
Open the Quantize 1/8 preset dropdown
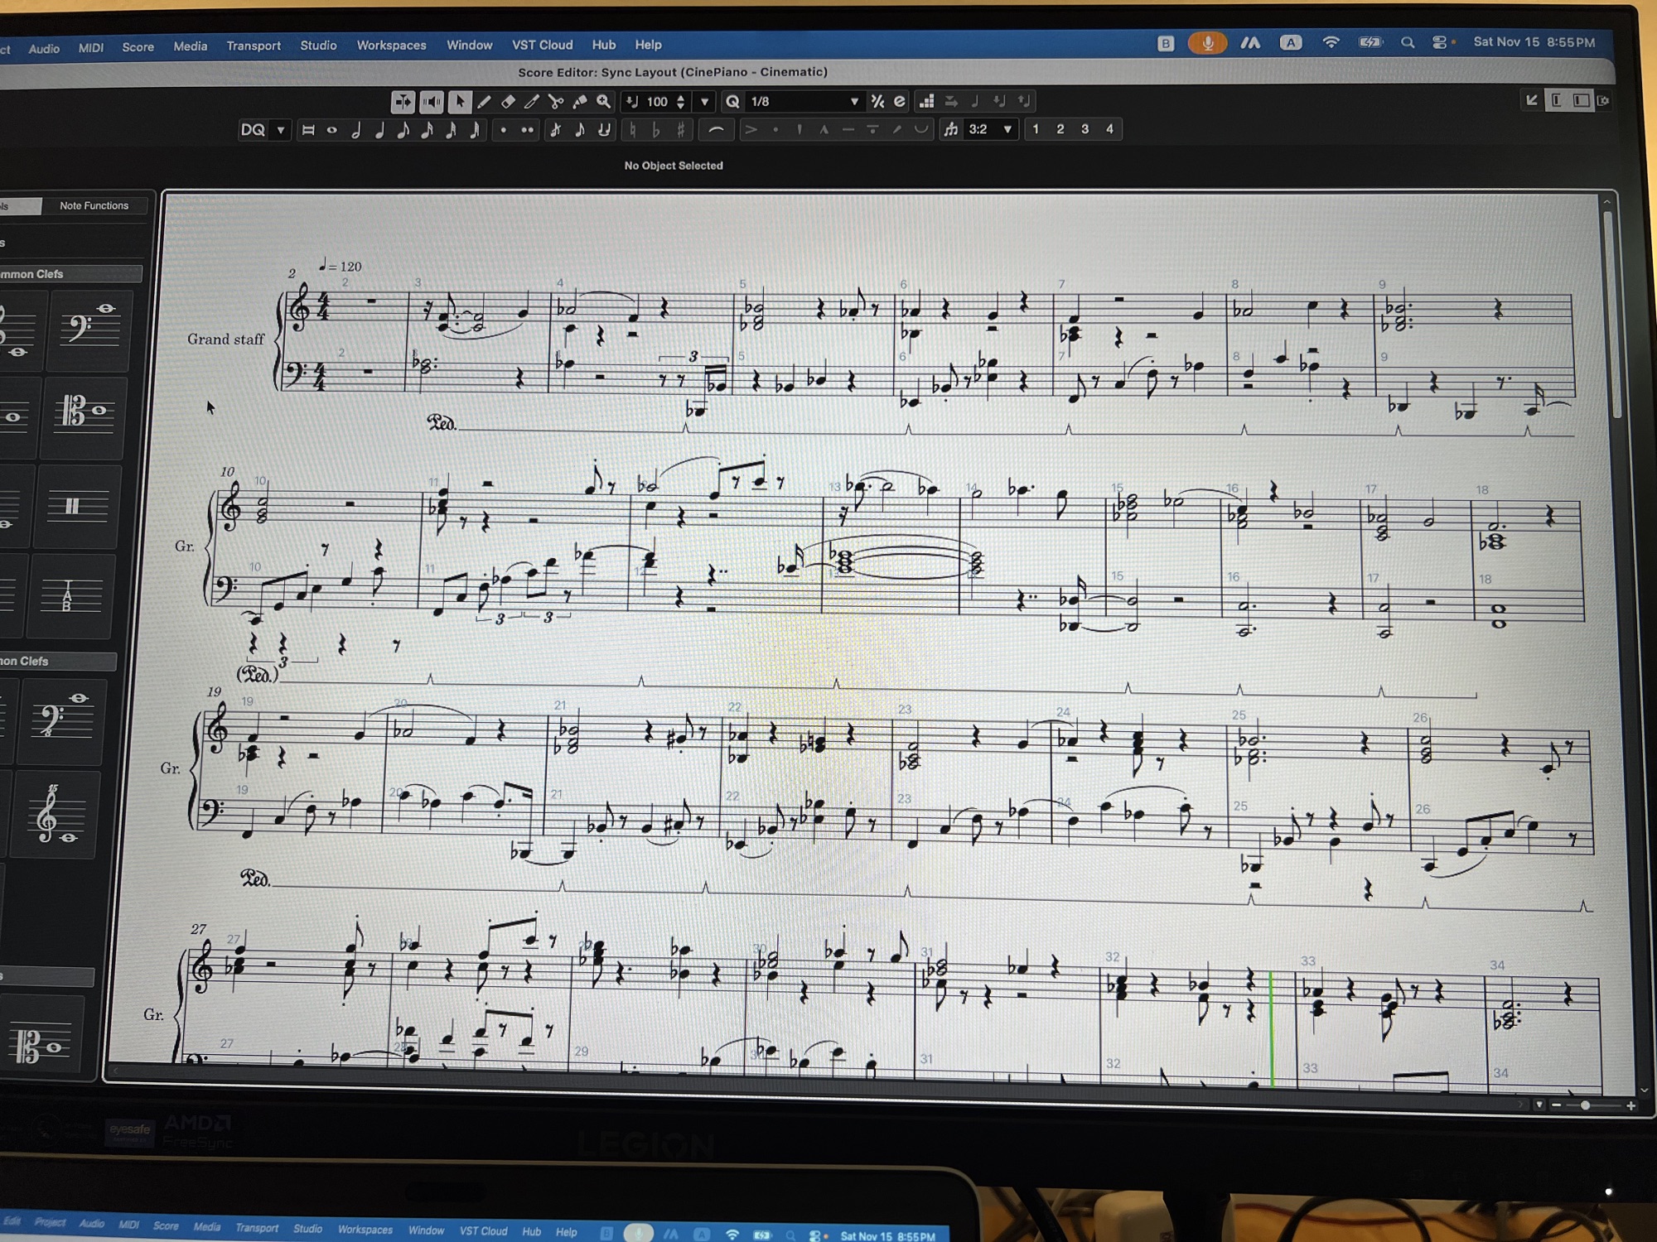854,102
